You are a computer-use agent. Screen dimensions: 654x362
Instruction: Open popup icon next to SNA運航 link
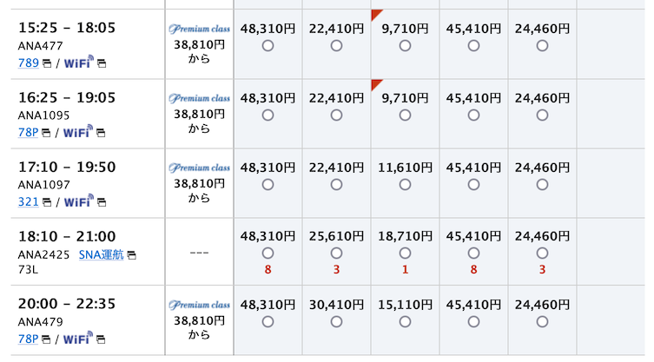tap(132, 255)
